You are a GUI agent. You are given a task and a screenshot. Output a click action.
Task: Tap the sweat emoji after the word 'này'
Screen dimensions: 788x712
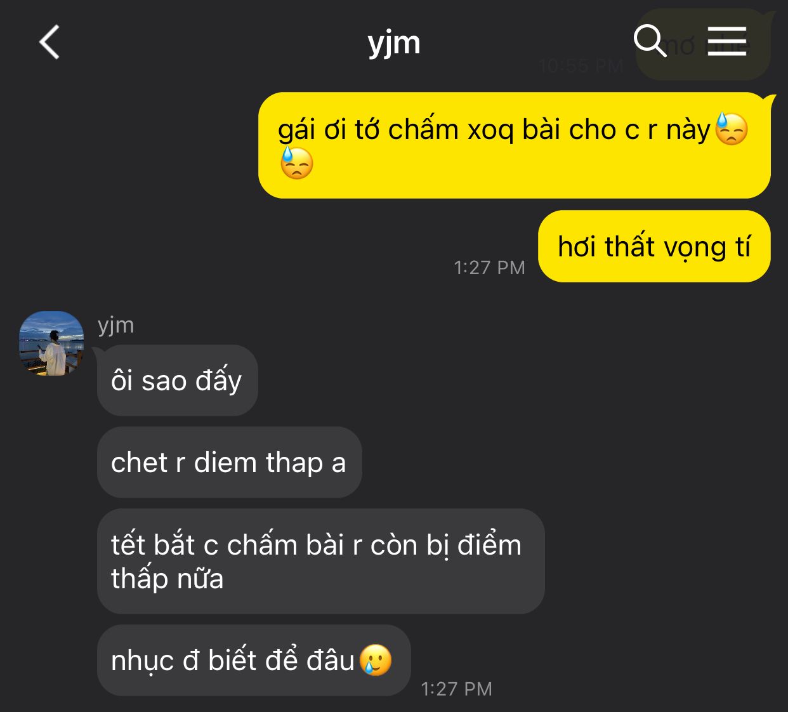coord(732,129)
